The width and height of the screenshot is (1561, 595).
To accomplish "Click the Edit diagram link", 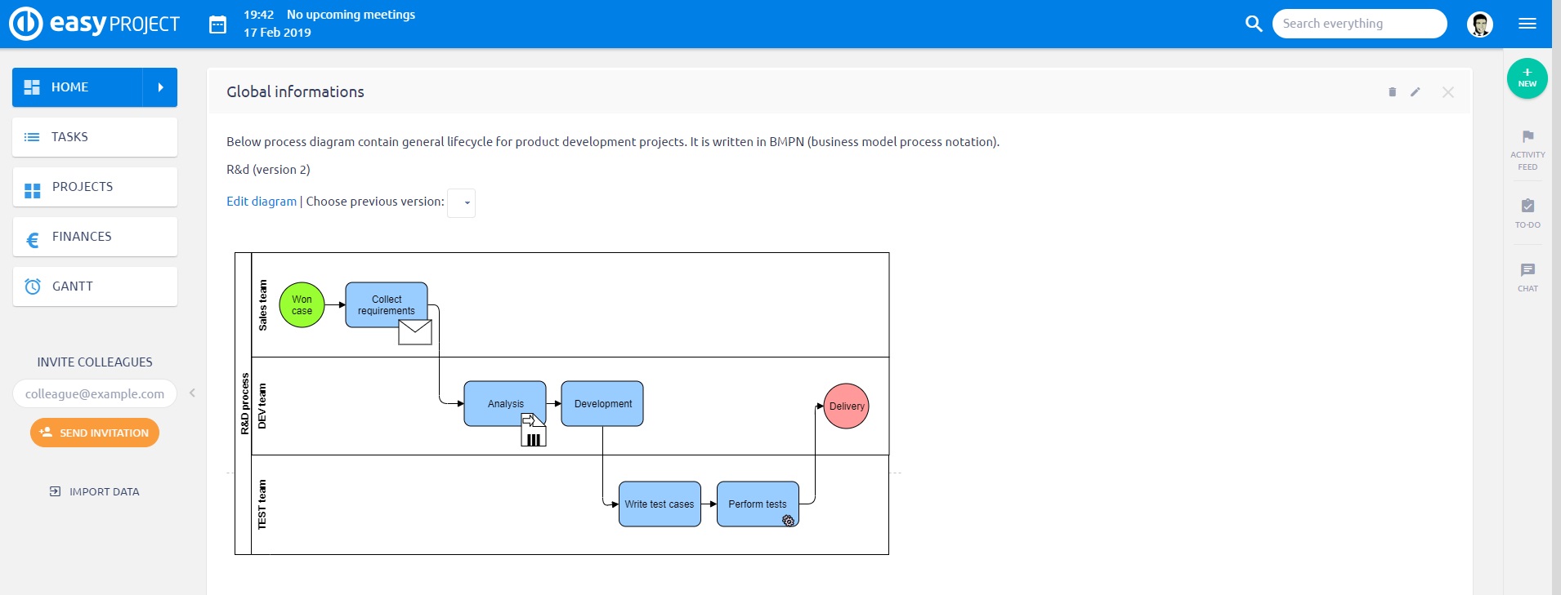I will point(262,202).
